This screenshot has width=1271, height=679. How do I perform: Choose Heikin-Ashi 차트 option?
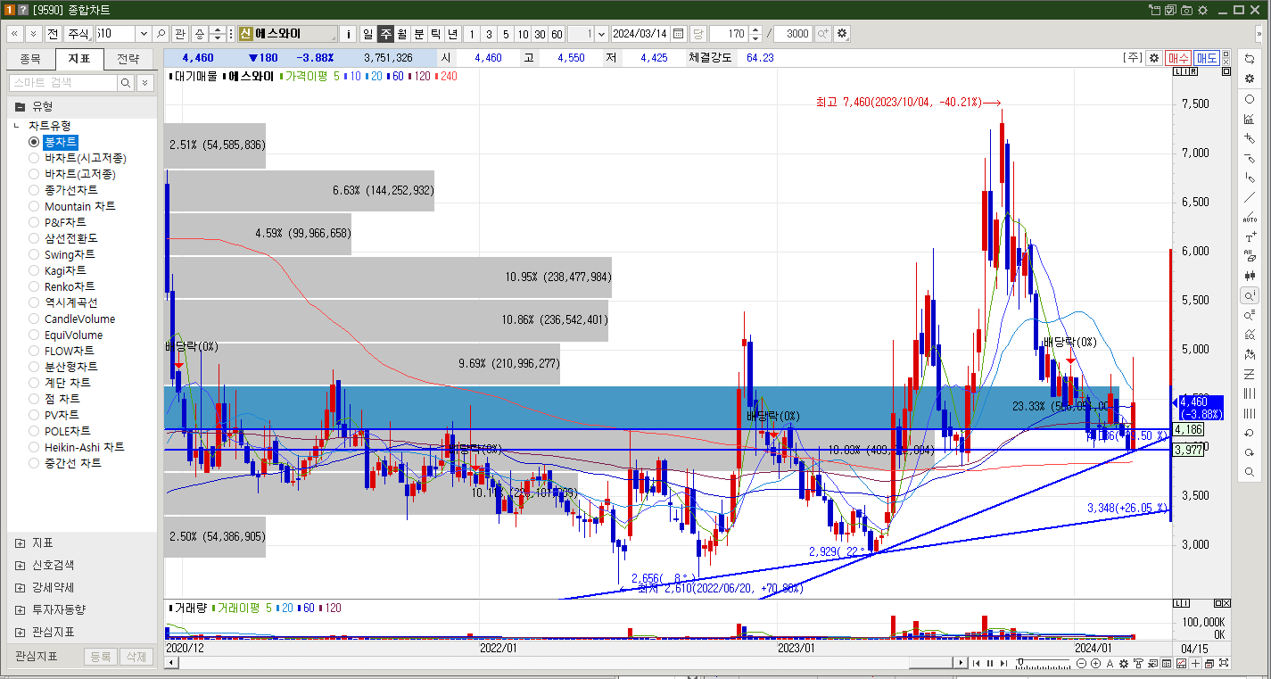[34, 447]
